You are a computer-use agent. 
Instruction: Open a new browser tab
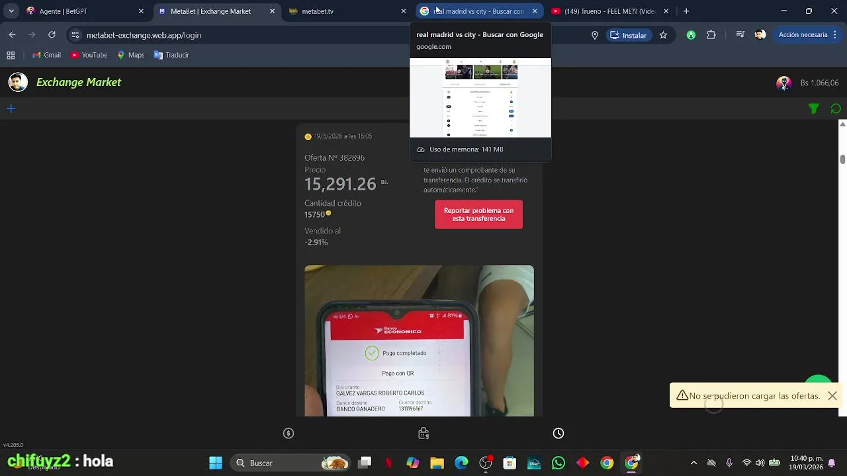[x=686, y=11]
